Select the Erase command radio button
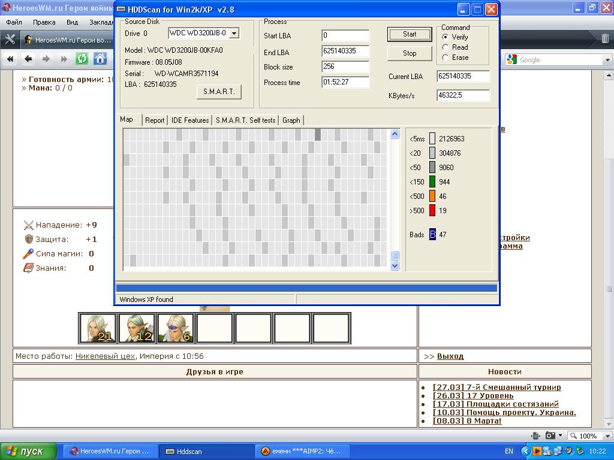 [x=446, y=57]
